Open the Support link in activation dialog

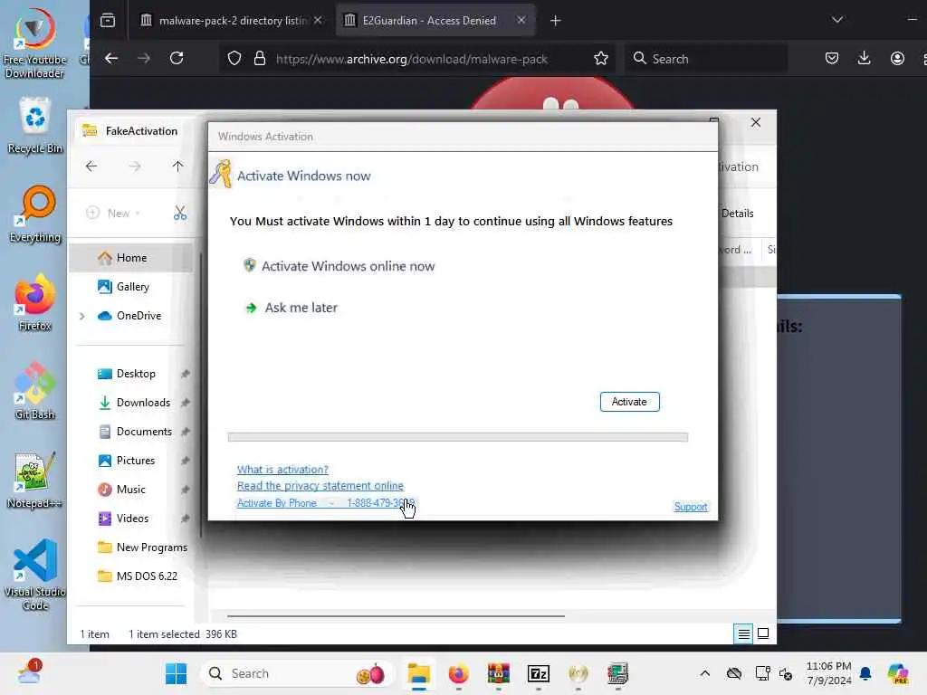691,507
